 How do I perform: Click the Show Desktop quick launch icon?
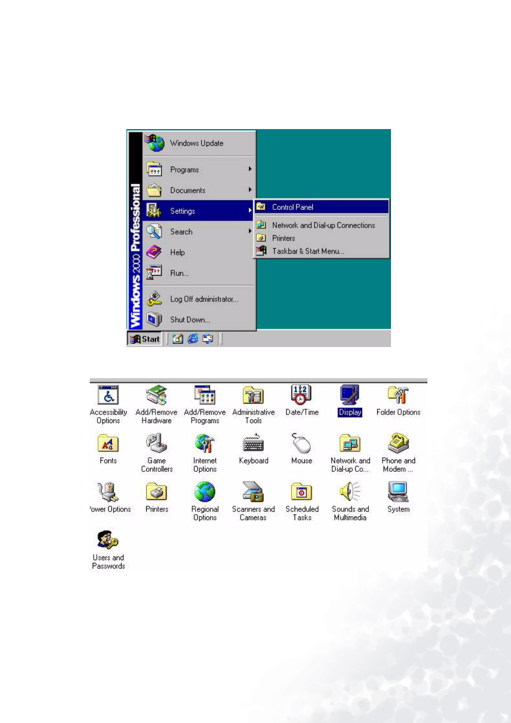(x=178, y=338)
